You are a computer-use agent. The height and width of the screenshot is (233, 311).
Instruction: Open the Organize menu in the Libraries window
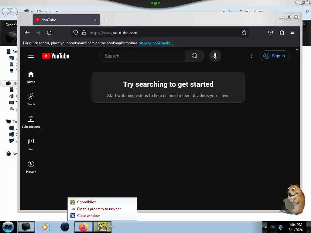[12, 25]
